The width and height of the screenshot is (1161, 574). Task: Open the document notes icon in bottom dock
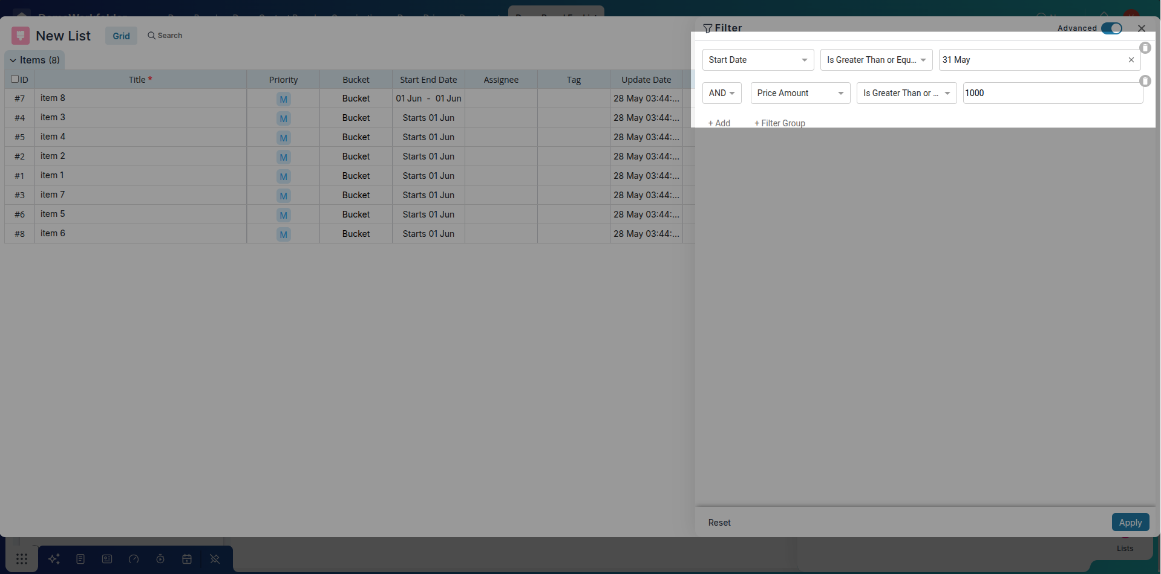80,559
